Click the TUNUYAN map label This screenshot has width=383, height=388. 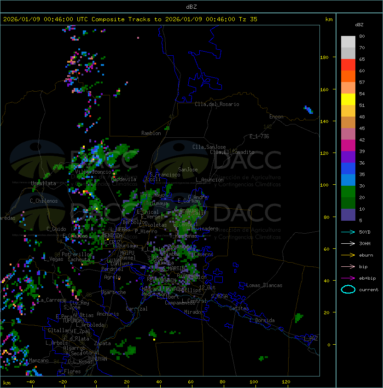click(x=98, y=359)
